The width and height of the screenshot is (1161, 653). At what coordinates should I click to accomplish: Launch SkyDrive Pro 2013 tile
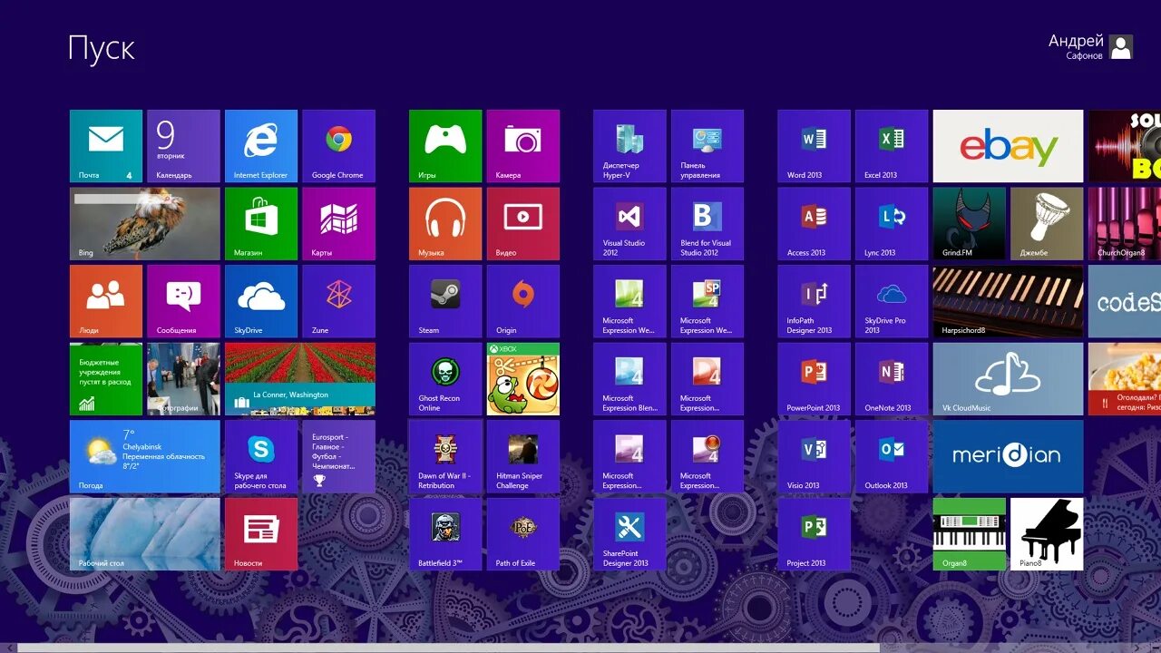pyautogui.click(x=892, y=301)
